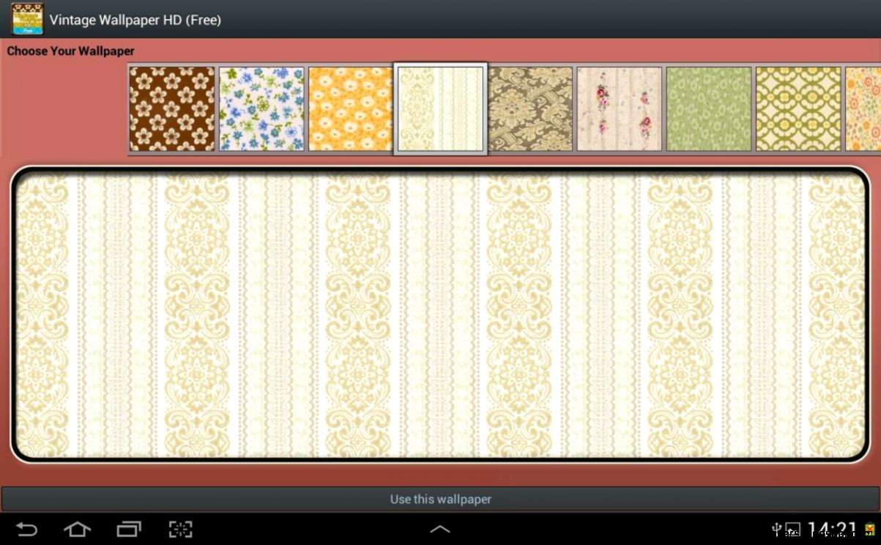
Task: Tap the large wallpaper preview image
Action: (440, 315)
